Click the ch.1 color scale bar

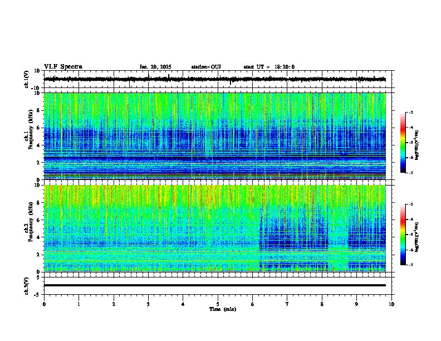[x=403, y=143]
